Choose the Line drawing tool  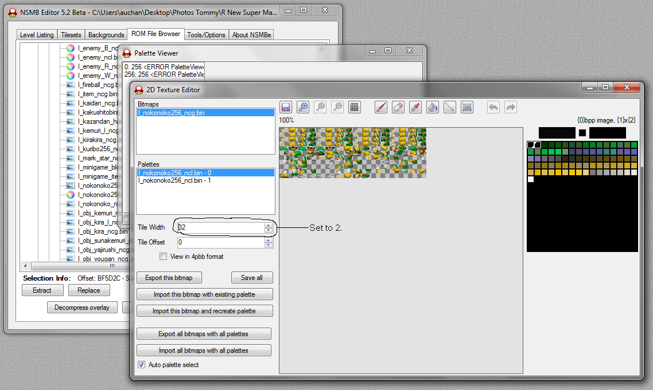tap(450, 107)
